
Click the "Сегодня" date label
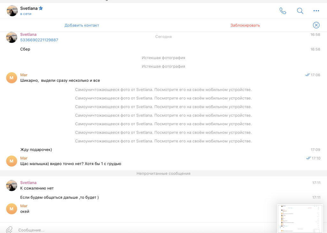[x=163, y=37]
